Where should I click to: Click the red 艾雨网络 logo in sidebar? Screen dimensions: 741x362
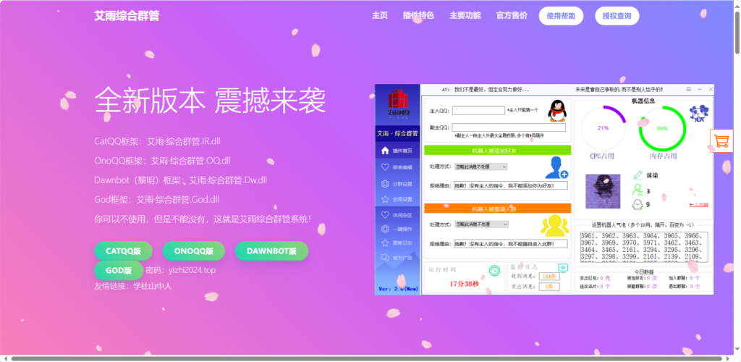(x=399, y=104)
